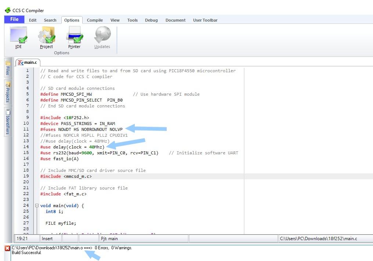Open the File menu
Viewport: 373px width, 261px height.
[14, 19]
